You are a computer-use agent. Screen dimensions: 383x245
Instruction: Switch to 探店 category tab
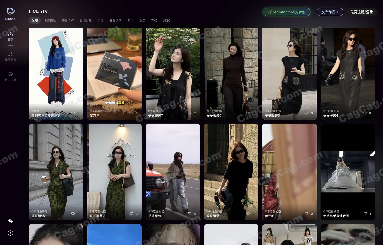pyautogui.click(x=142, y=21)
